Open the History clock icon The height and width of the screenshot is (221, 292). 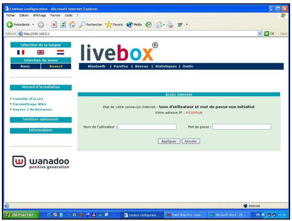pos(148,24)
